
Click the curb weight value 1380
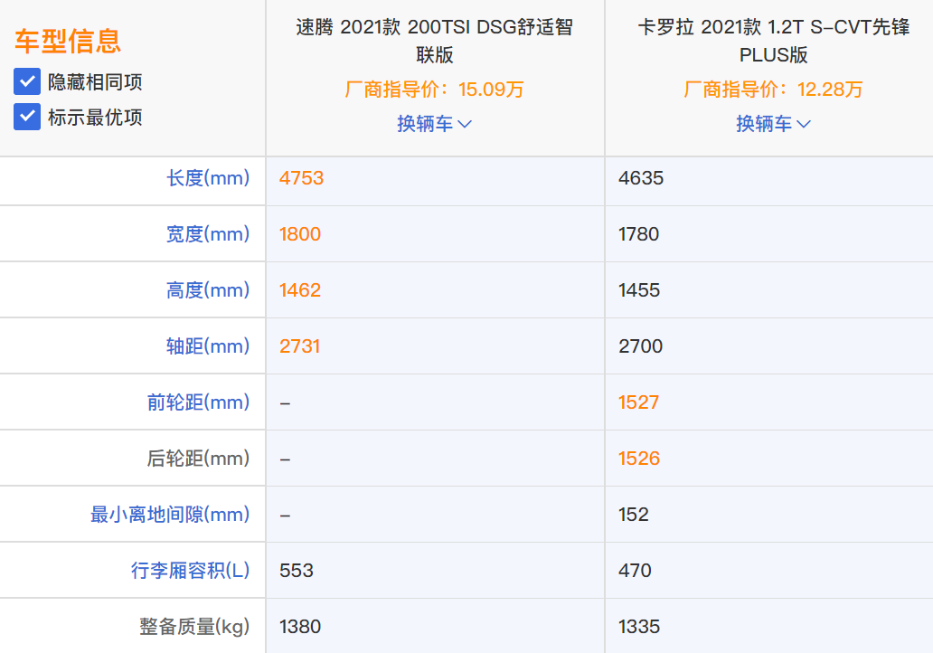(x=300, y=626)
